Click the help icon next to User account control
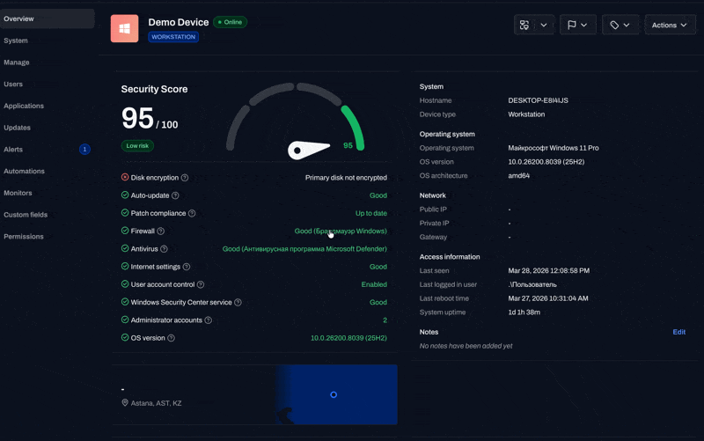704x441 pixels. click(201, 284)
